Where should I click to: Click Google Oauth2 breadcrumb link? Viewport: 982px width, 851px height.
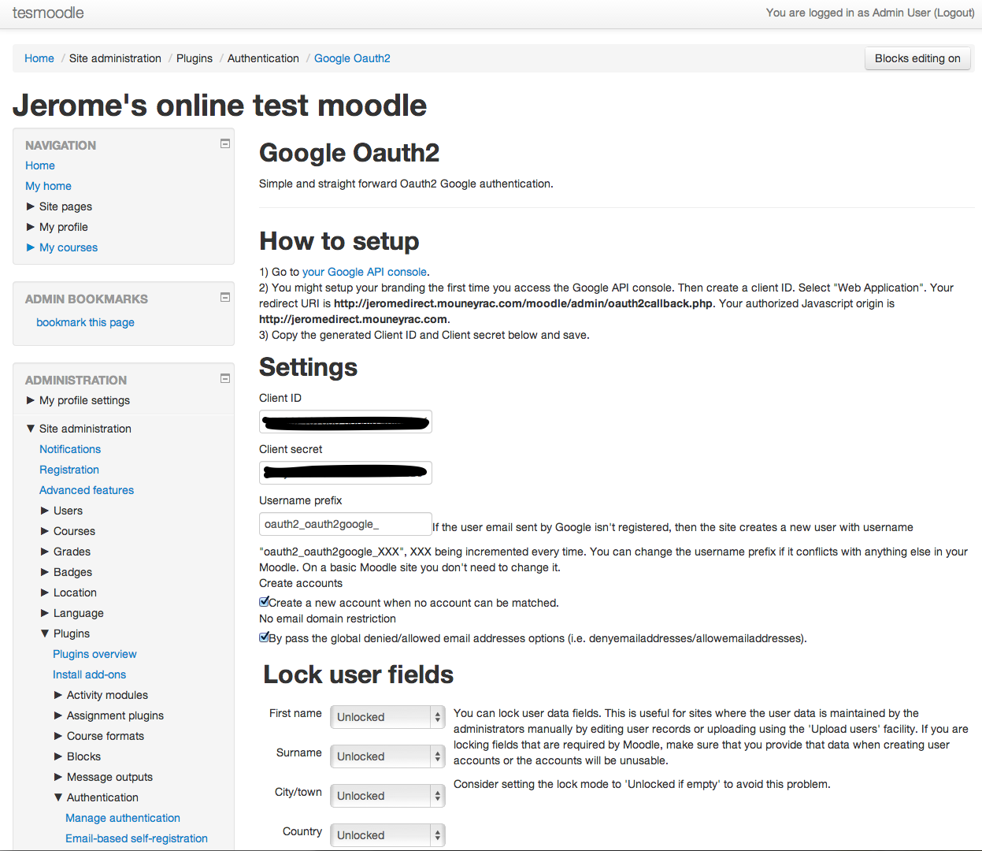(x=352, y=58)
